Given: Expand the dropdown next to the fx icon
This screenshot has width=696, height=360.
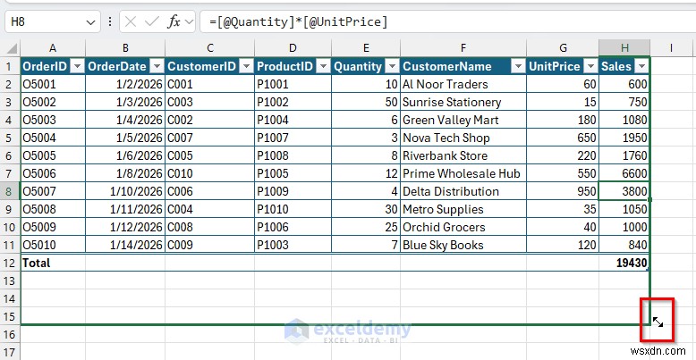Looking at the screenshot, I should click(x=189, y=21).
